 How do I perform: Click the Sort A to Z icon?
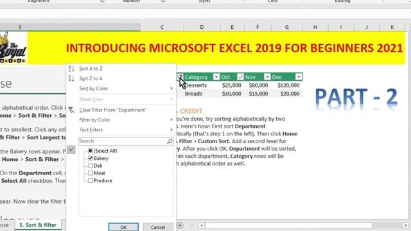[x=71, y=69]
